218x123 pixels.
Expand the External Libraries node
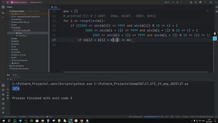pos(8,66)
